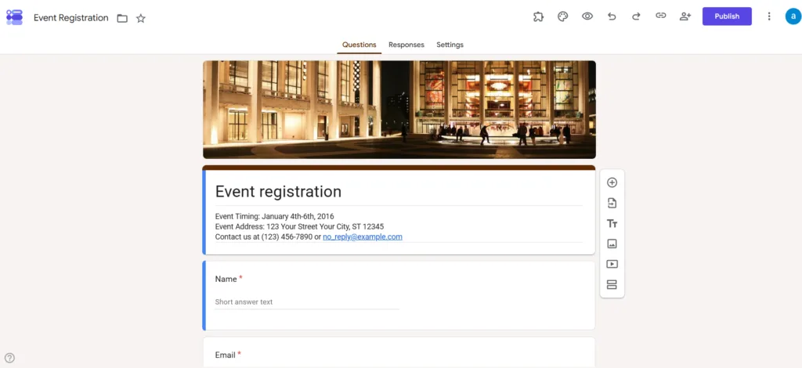Star the Event Registration form

(x=141, y=19)
